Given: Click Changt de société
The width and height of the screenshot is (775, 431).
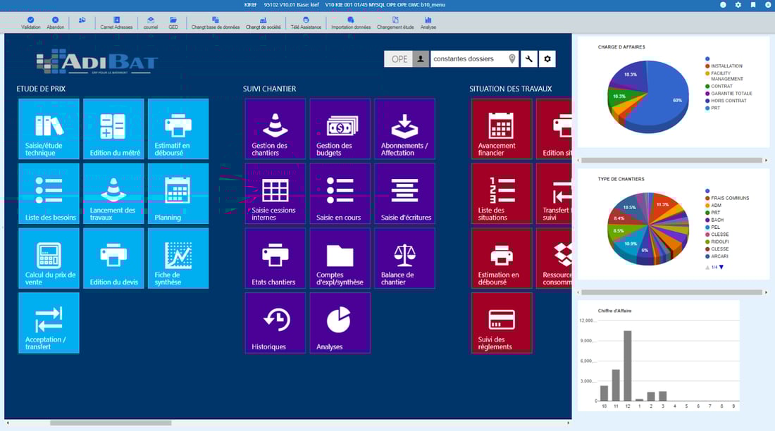Looking at the screenshot, I should [262, 23].
